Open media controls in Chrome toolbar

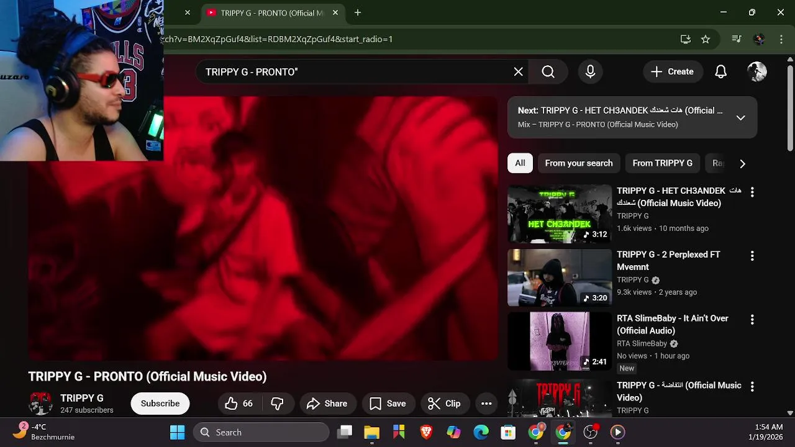pyautogui.click(x=737, y=39)
